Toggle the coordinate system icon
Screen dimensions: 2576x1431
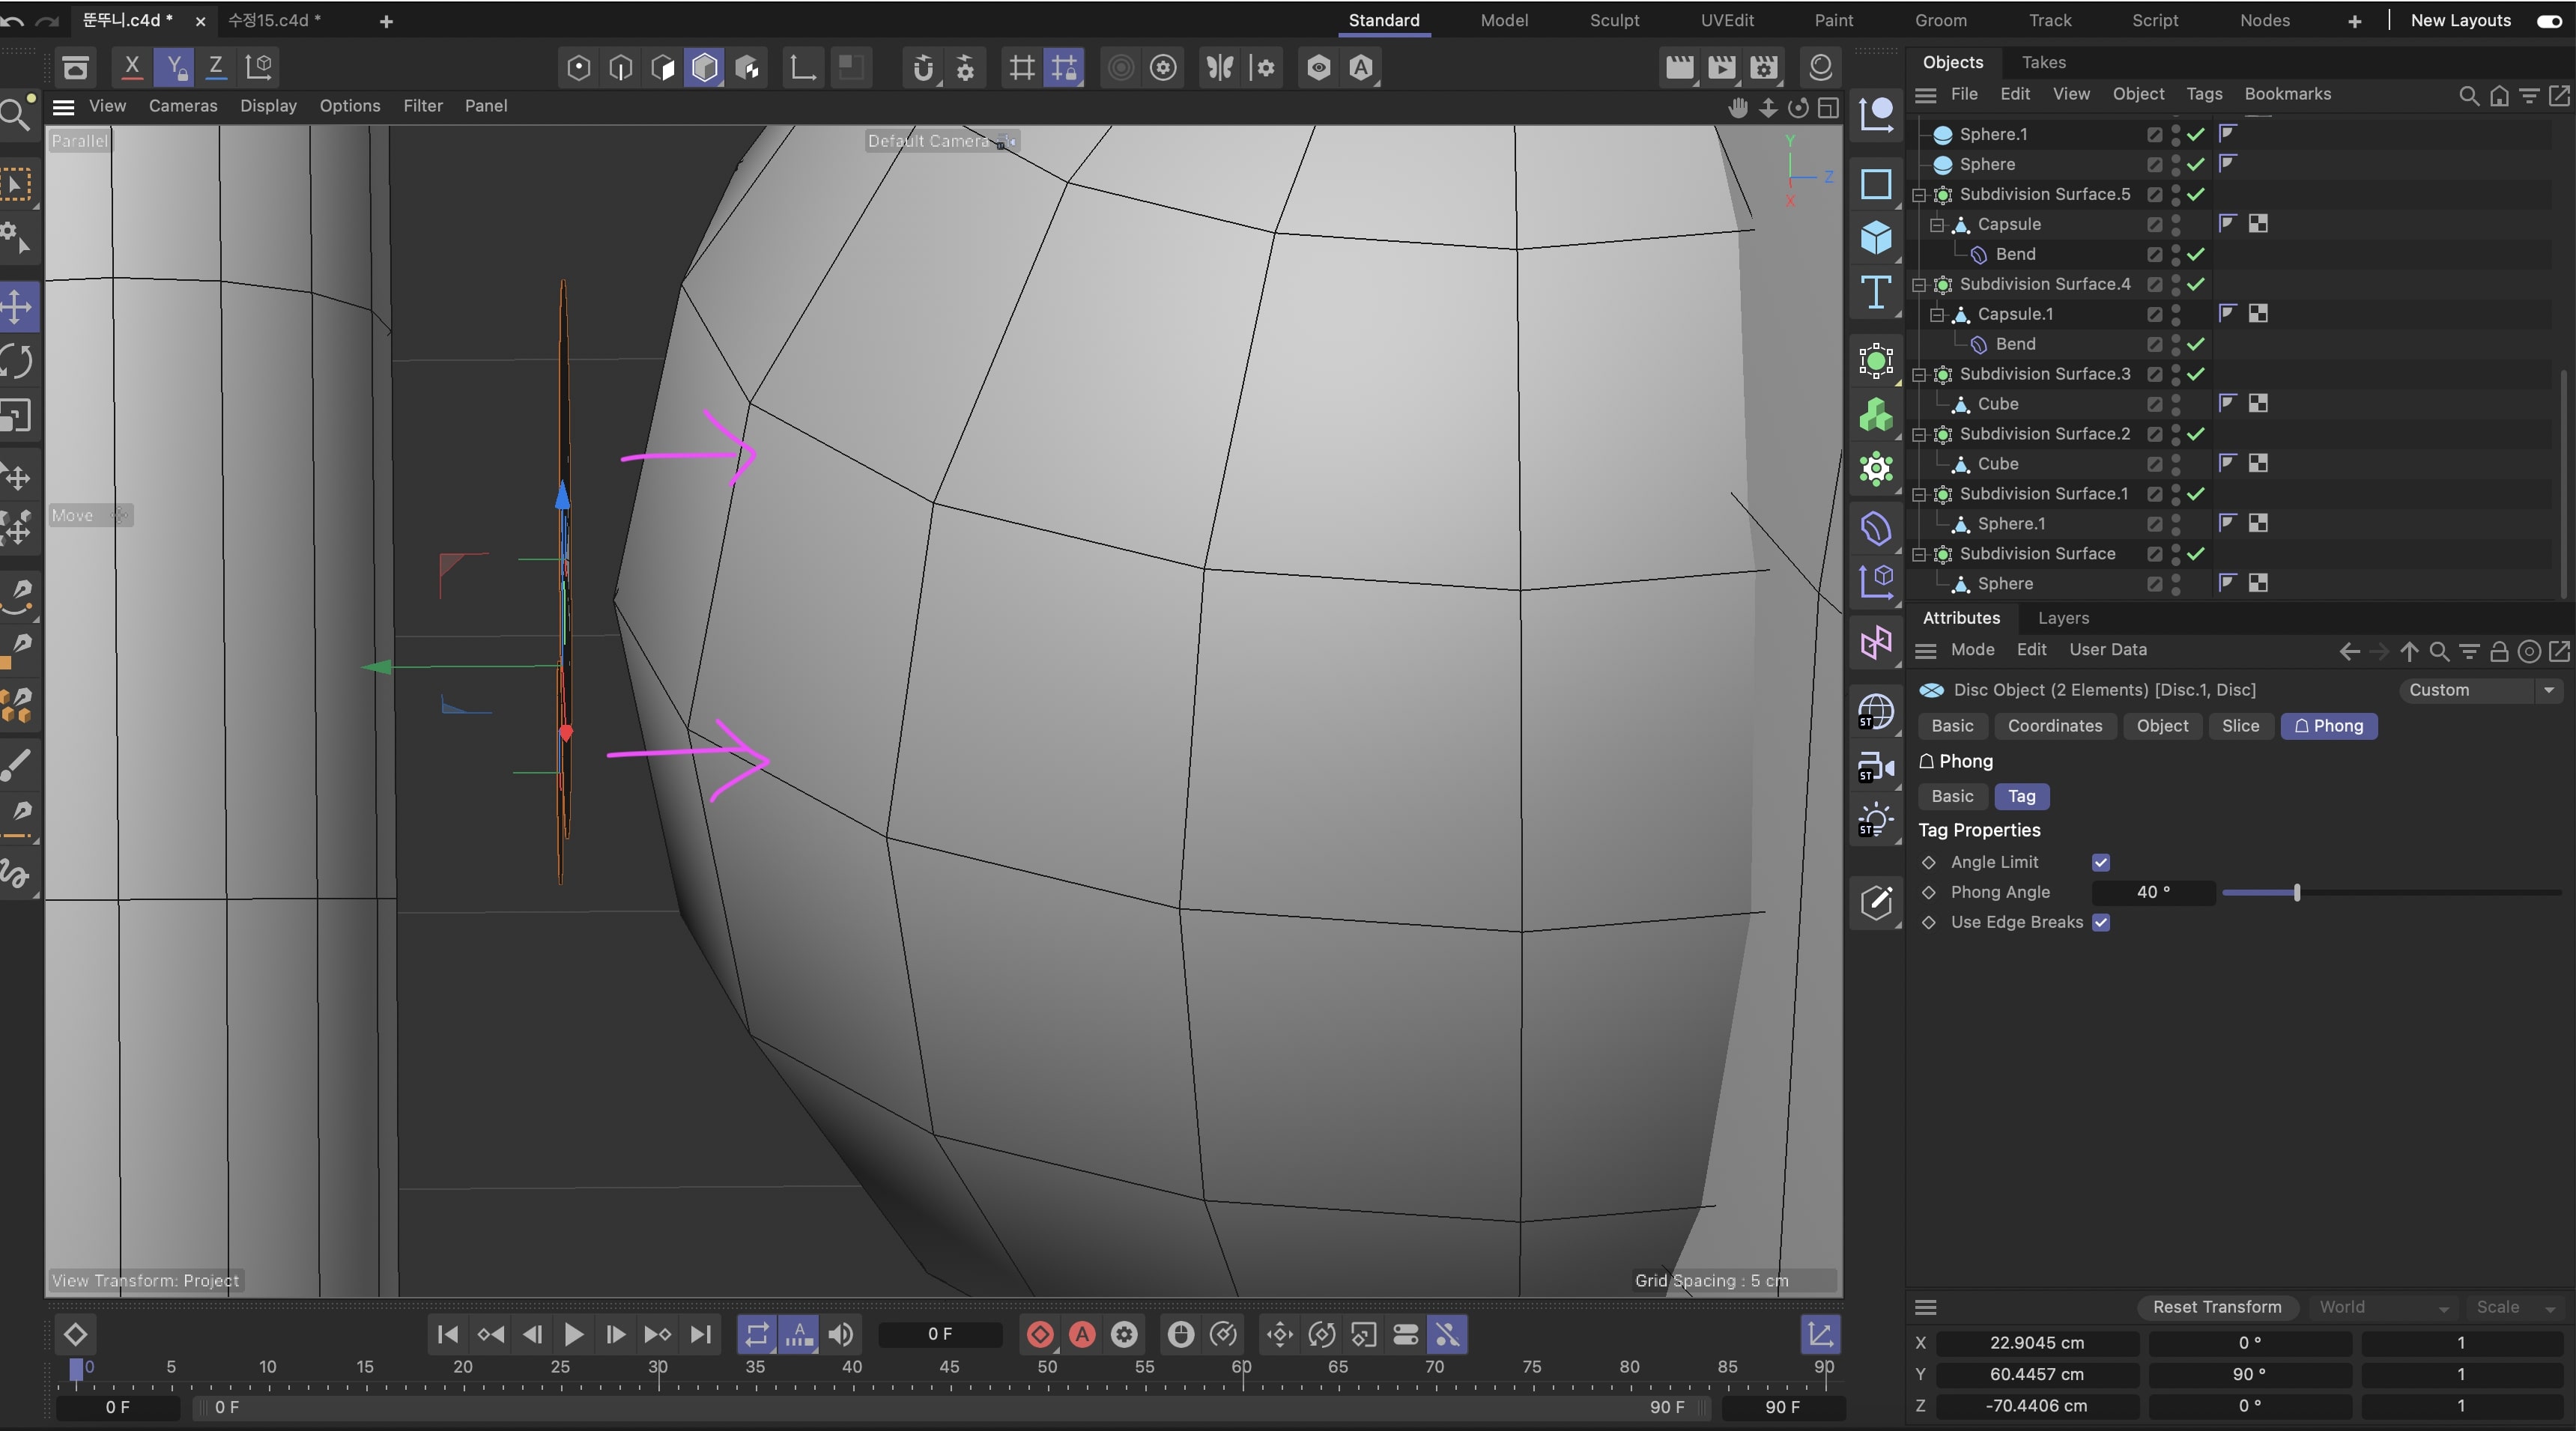259,67
